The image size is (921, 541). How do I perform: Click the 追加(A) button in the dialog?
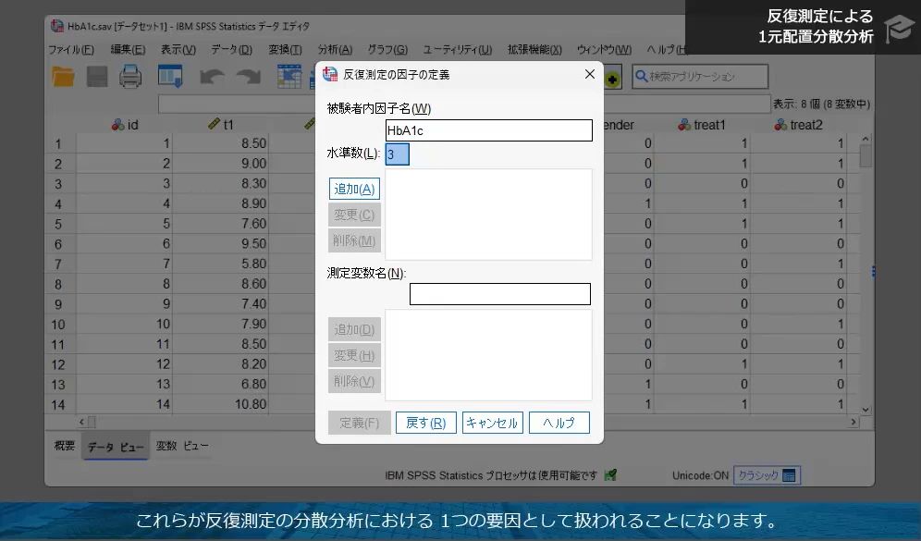[x=353, y=188]
